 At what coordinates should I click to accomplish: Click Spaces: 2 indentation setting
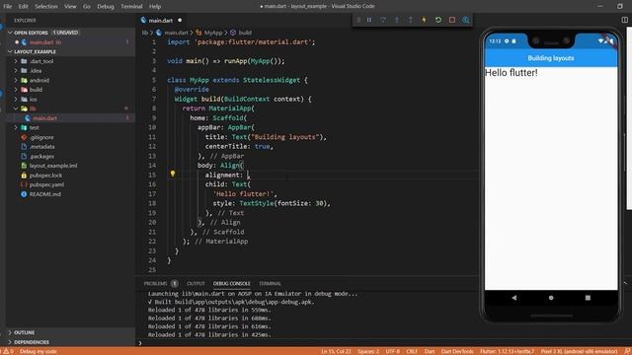coord(368,351)
